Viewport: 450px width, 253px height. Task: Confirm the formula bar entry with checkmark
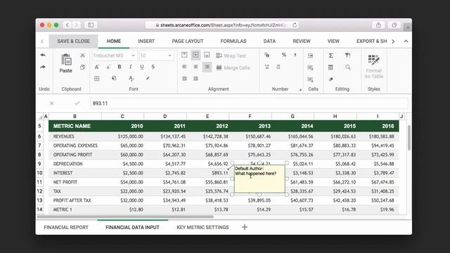(77, 103)
